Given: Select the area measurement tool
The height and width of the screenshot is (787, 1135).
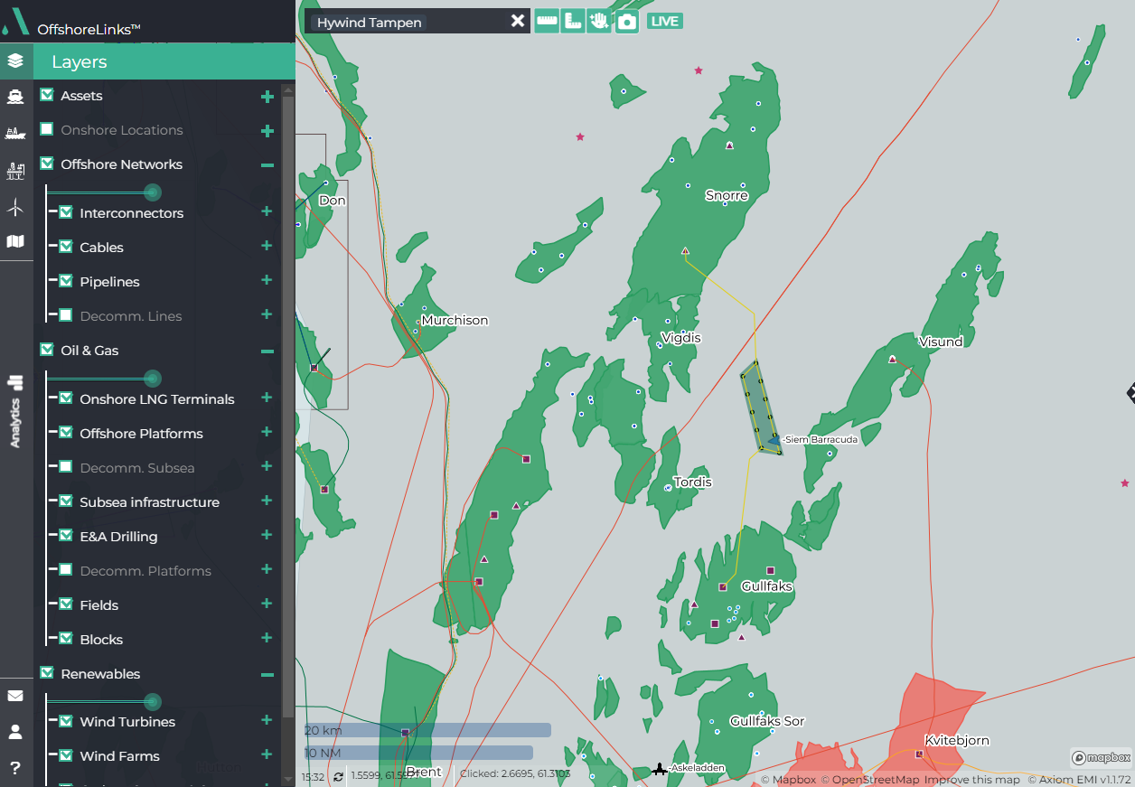Looking at the screenshot, I should coord(572,21).
